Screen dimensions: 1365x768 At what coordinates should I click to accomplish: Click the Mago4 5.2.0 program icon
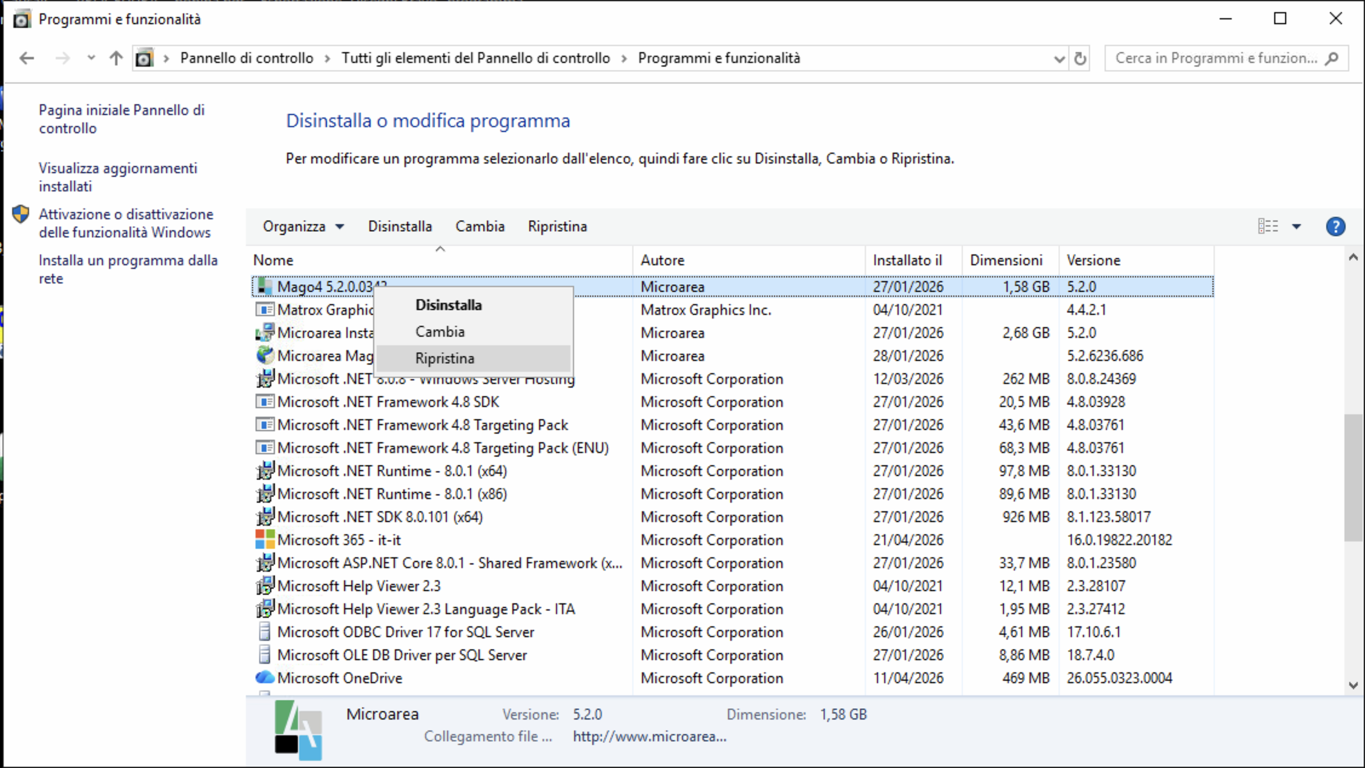pos(265,286)
